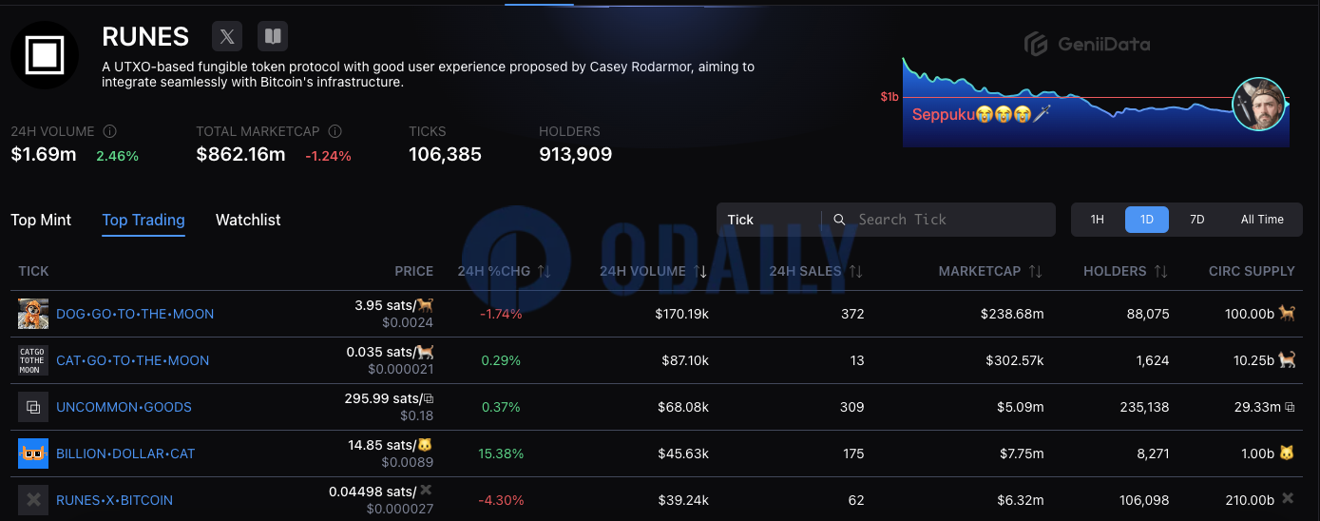Click the BILLION•DOLLAR•CAT token image
The width and height of the screenshot is (1320, 521).
click(x=33, y=453)
